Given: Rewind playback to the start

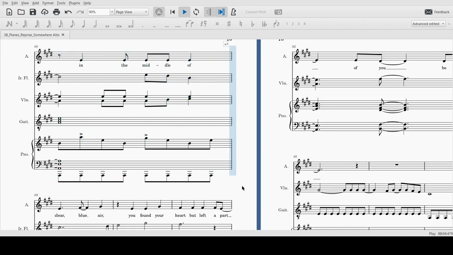Looking at the screenshot, I should (x=172, y=12).
